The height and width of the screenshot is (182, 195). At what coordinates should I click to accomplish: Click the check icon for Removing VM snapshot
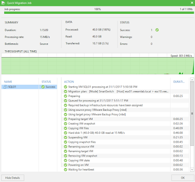[x=65, y=156]
